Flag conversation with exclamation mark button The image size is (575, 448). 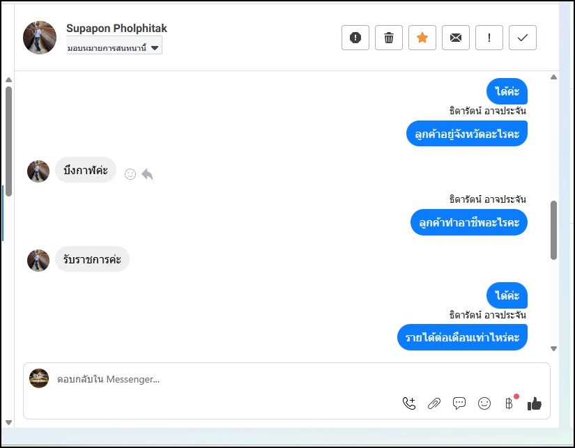[x=489, y=38]
